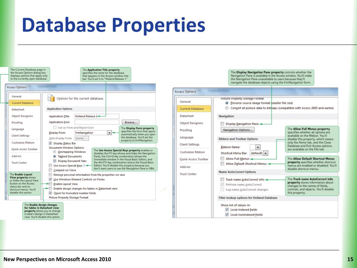Click the database icon beside Options heading
The width and height of the screenshot is (357, 268).
click(51, 98)
